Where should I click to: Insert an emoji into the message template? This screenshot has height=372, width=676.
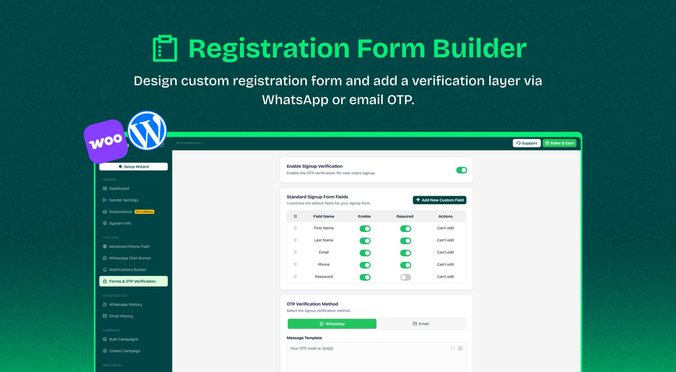(460, 348)
